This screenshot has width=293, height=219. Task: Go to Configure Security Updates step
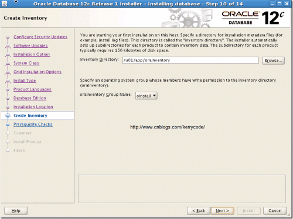tap(40, 37)
